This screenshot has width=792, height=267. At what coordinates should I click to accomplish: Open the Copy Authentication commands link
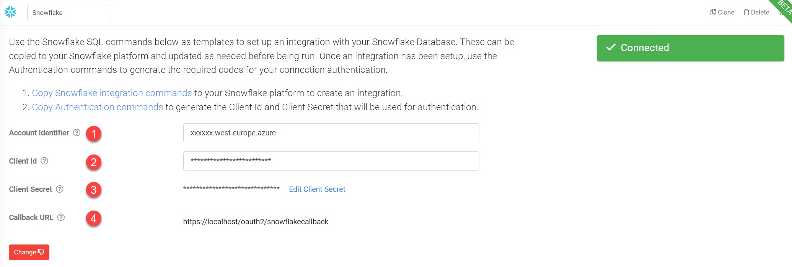[98, 107]
